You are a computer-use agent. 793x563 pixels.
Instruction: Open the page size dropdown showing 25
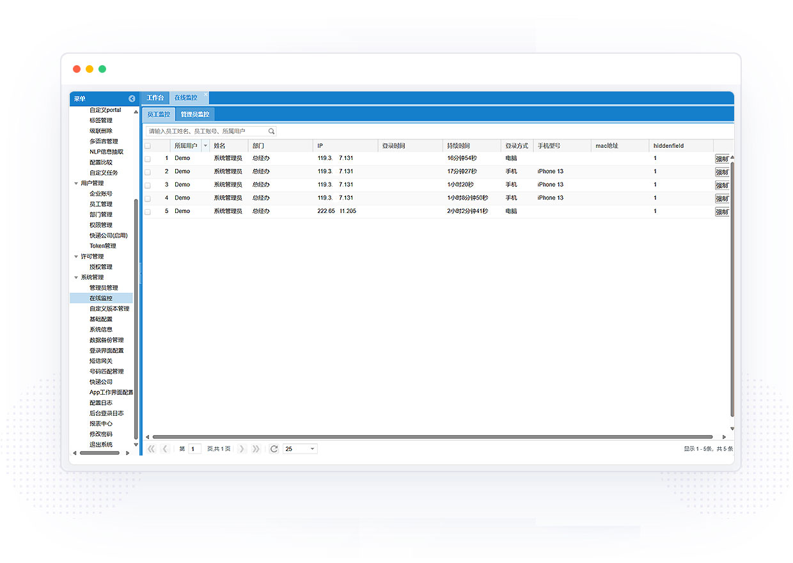pyautogui.click(x=313, y=449)
